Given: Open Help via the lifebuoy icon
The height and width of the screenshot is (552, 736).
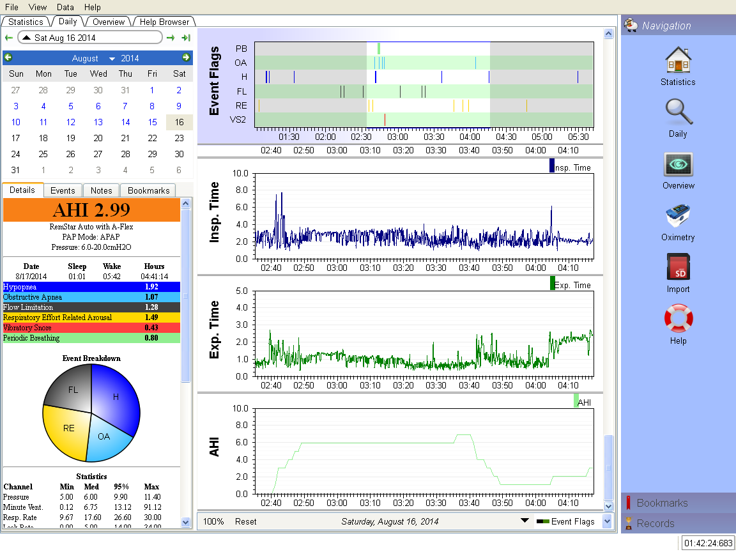Looking at the screenshot, I should tap(678, 319).
